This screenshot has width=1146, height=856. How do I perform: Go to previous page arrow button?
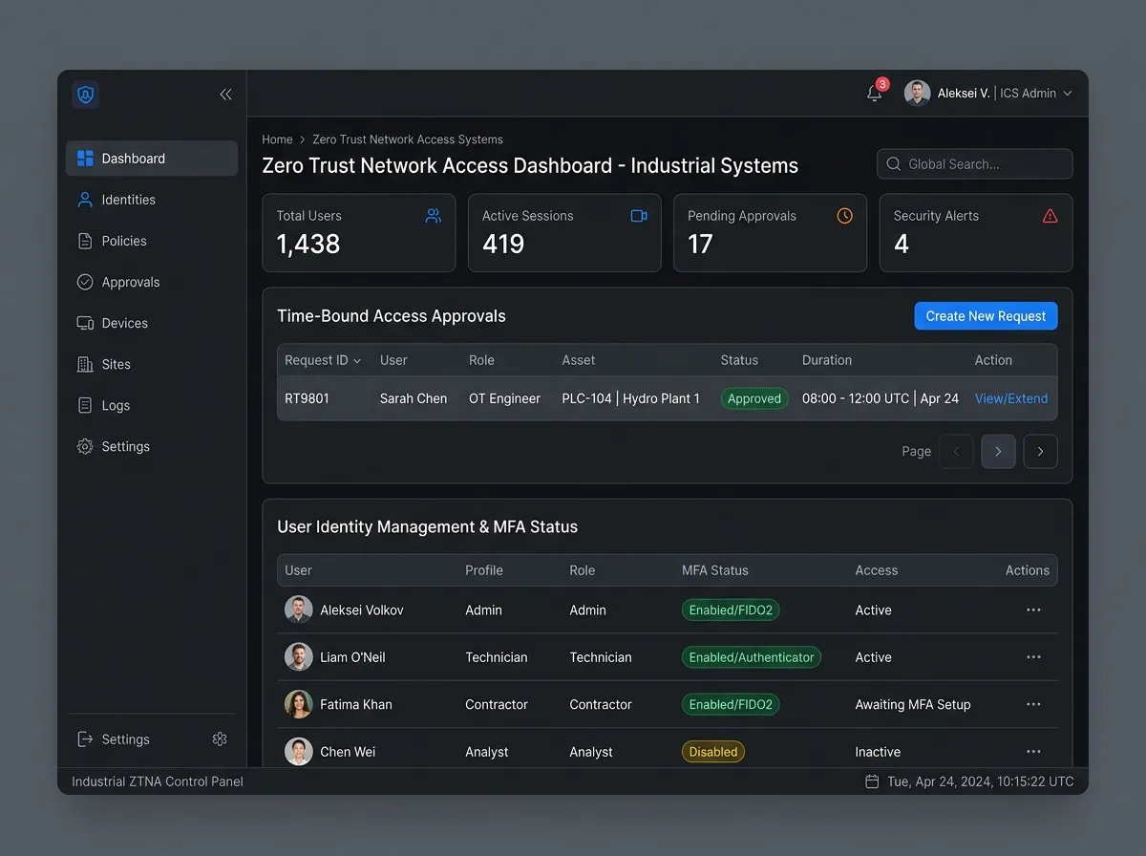pos(956,451)
